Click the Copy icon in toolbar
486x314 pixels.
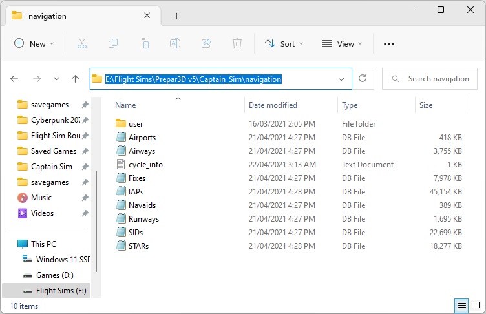[x=113, y=43]
